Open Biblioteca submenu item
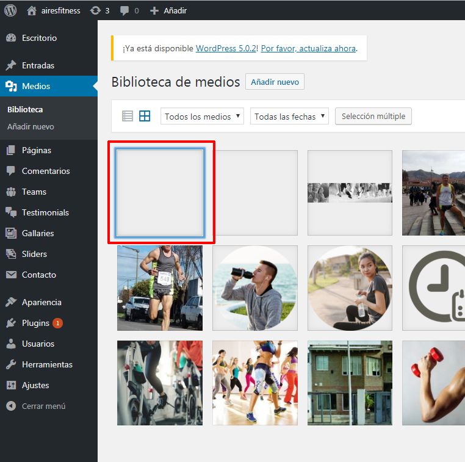 coord(25,110)
